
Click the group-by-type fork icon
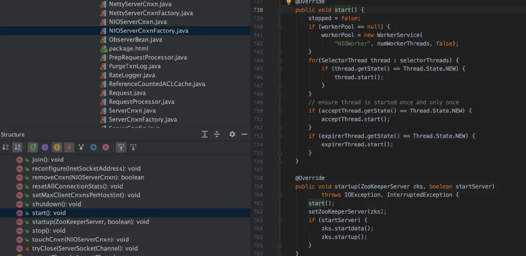[81, 147]
